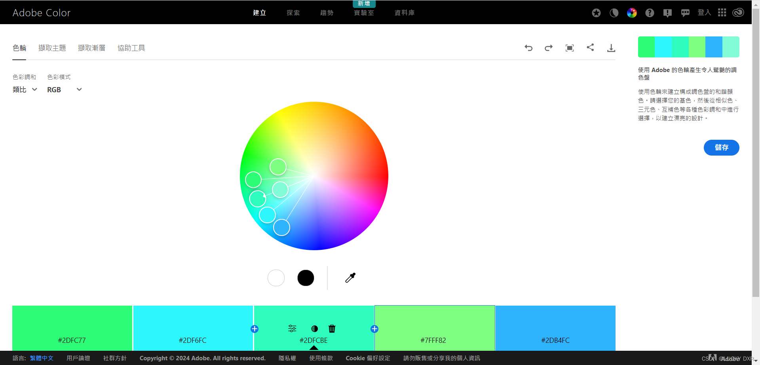Click the star icon in top bar
This screenshot has width=760, height=365.
point(596,13)
